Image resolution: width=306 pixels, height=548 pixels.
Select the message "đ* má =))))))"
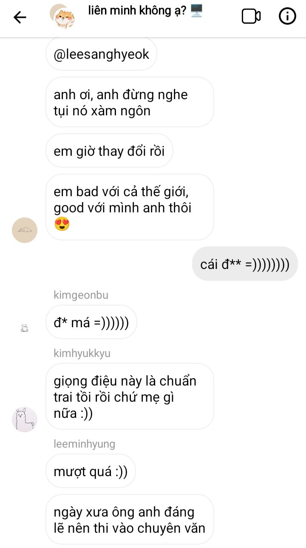[x=91, y=322]
